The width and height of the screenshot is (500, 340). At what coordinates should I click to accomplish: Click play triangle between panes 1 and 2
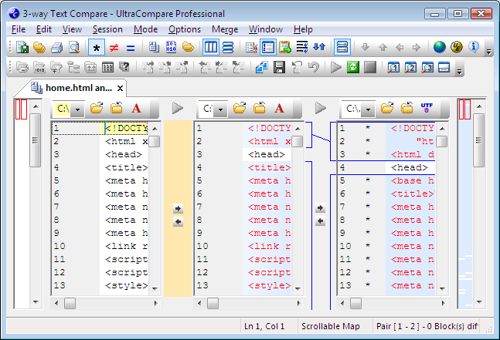tap(178, 108)
